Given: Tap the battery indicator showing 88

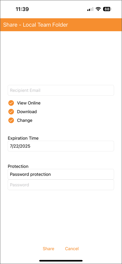Looking at the screenshot, I should tap(107, 9).
